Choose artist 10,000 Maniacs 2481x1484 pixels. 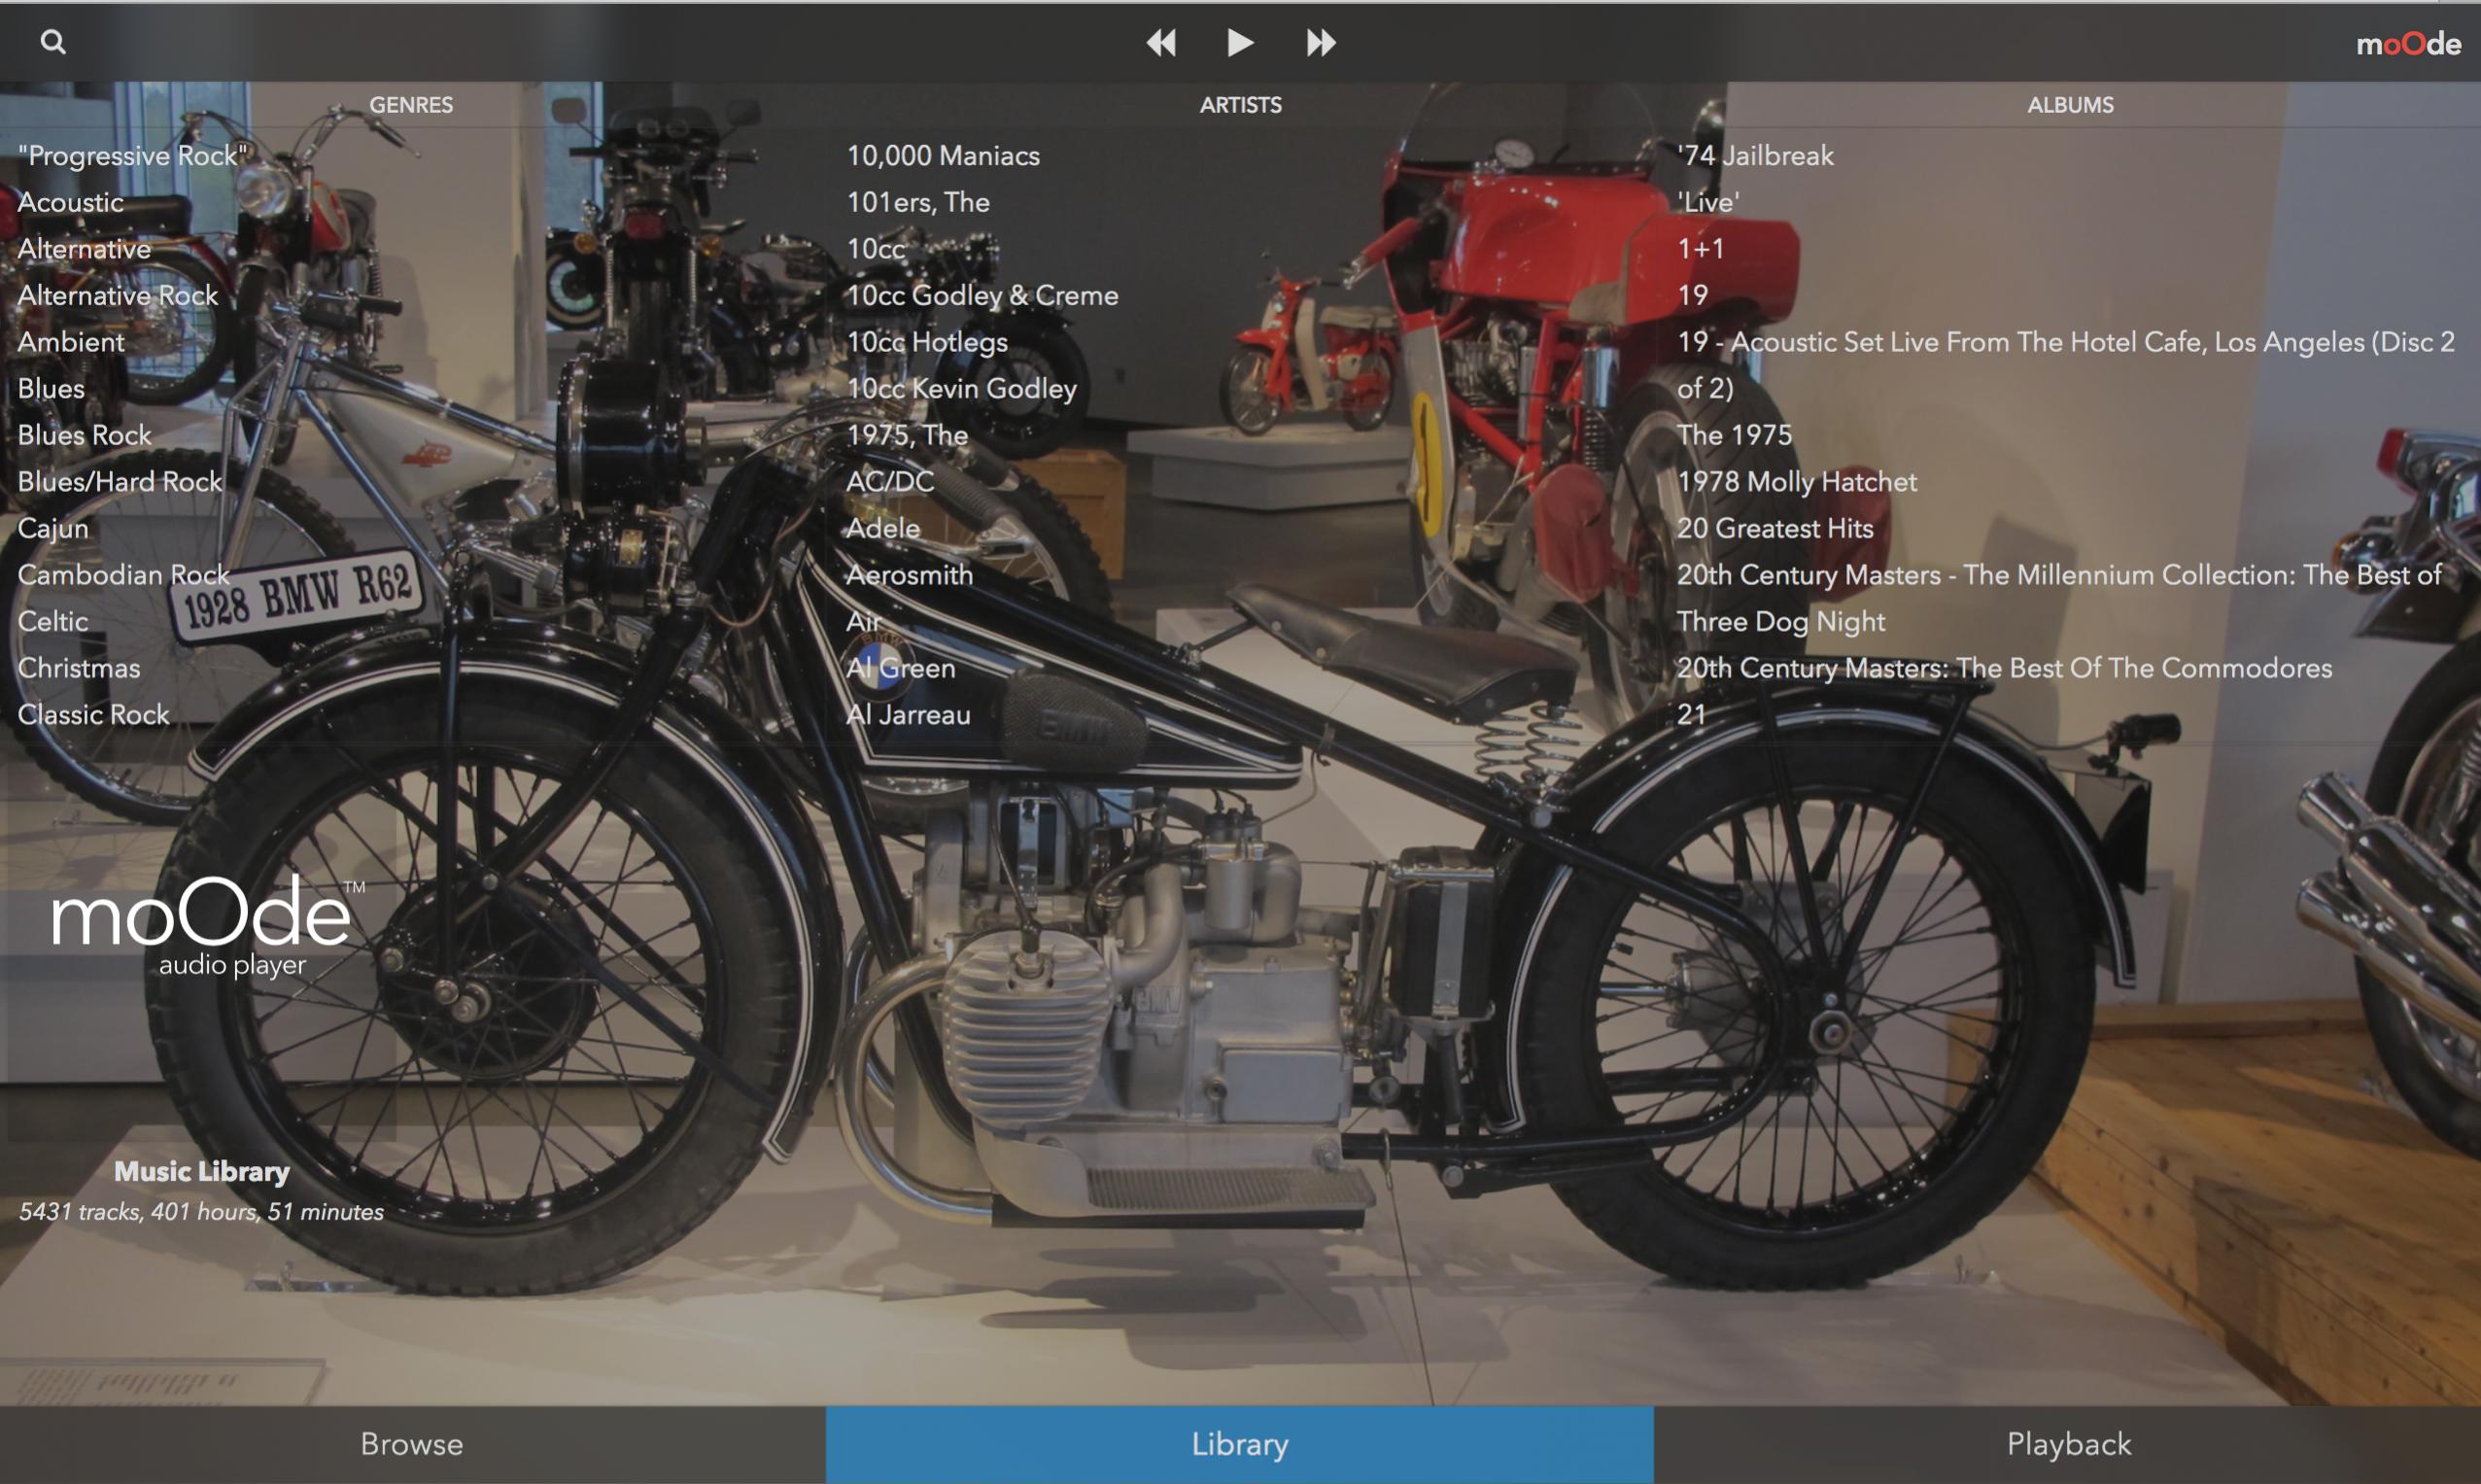[943, 156]
